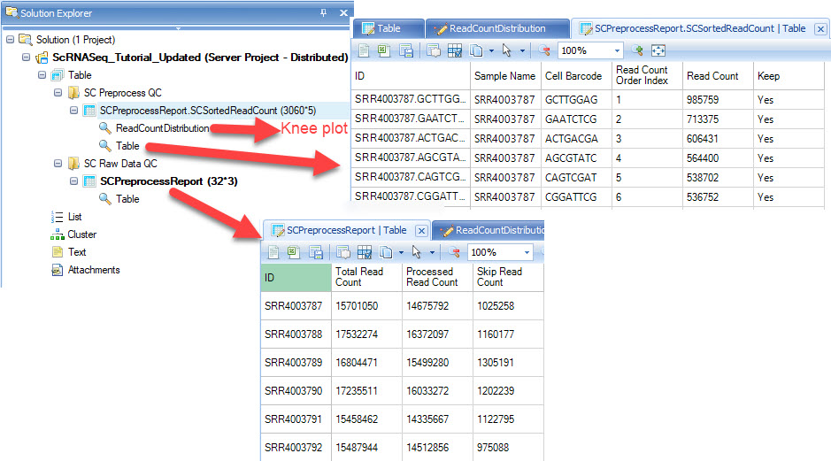Select SCPreprocessReport.SCSortedReadCount (3060*5) item
The height and width of the screenshot is (461, 831).
pyautogui.click(x=208, y=111)
